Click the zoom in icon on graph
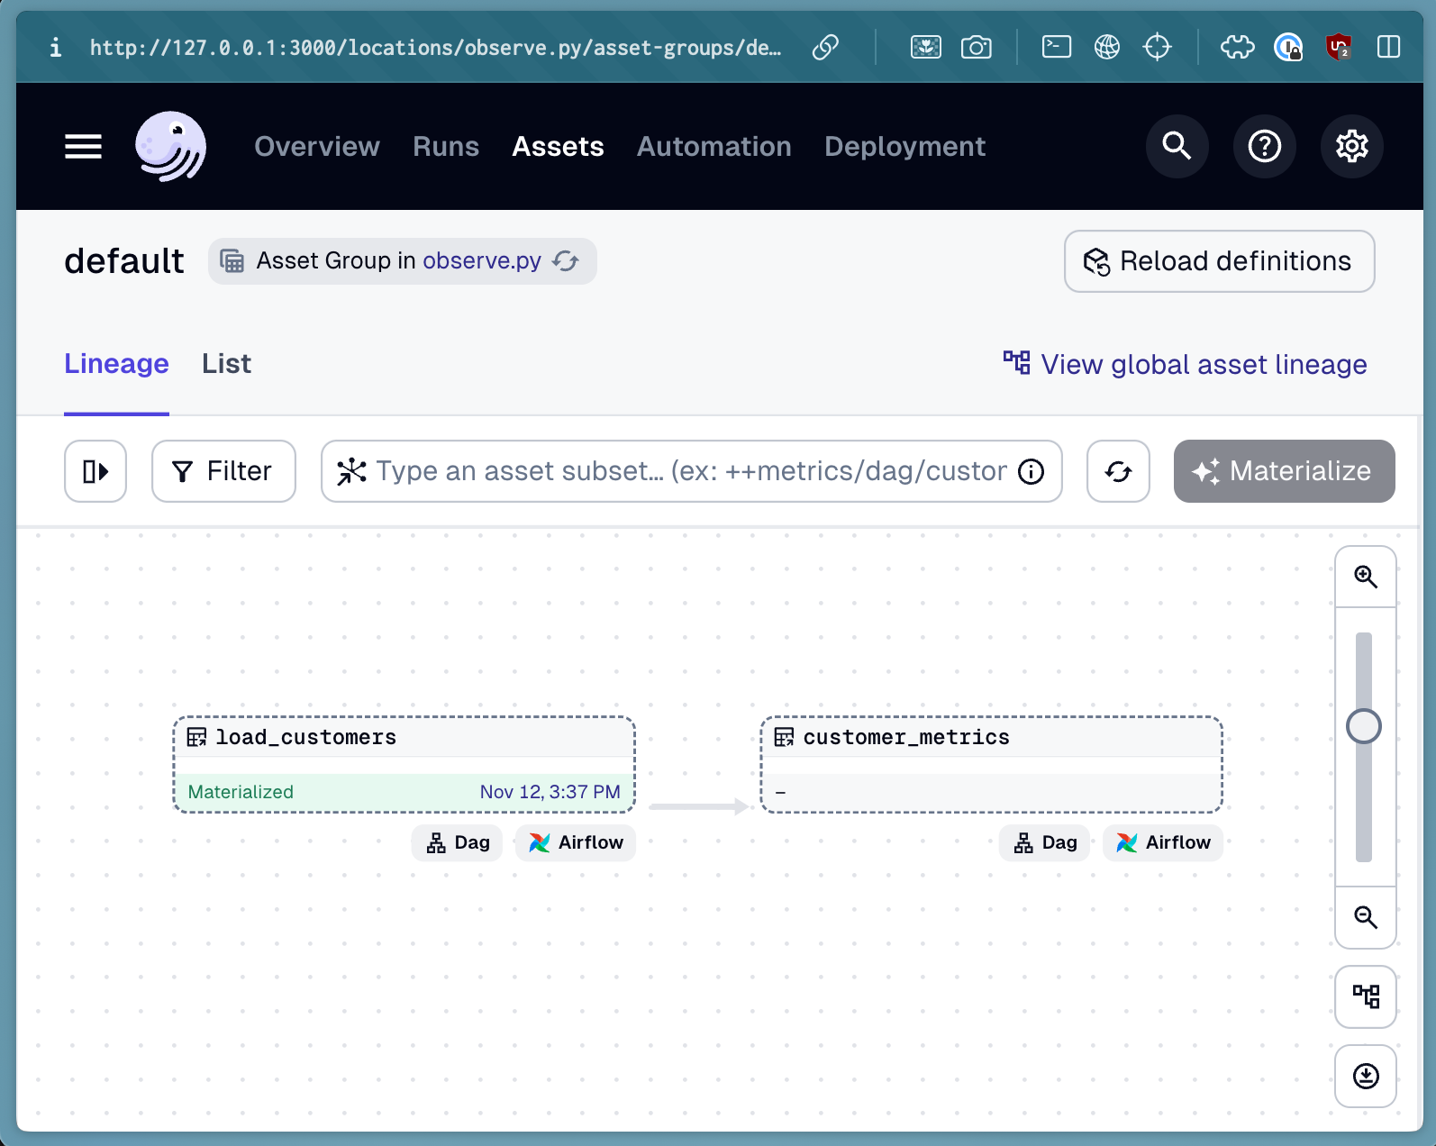 [1366, 578]
